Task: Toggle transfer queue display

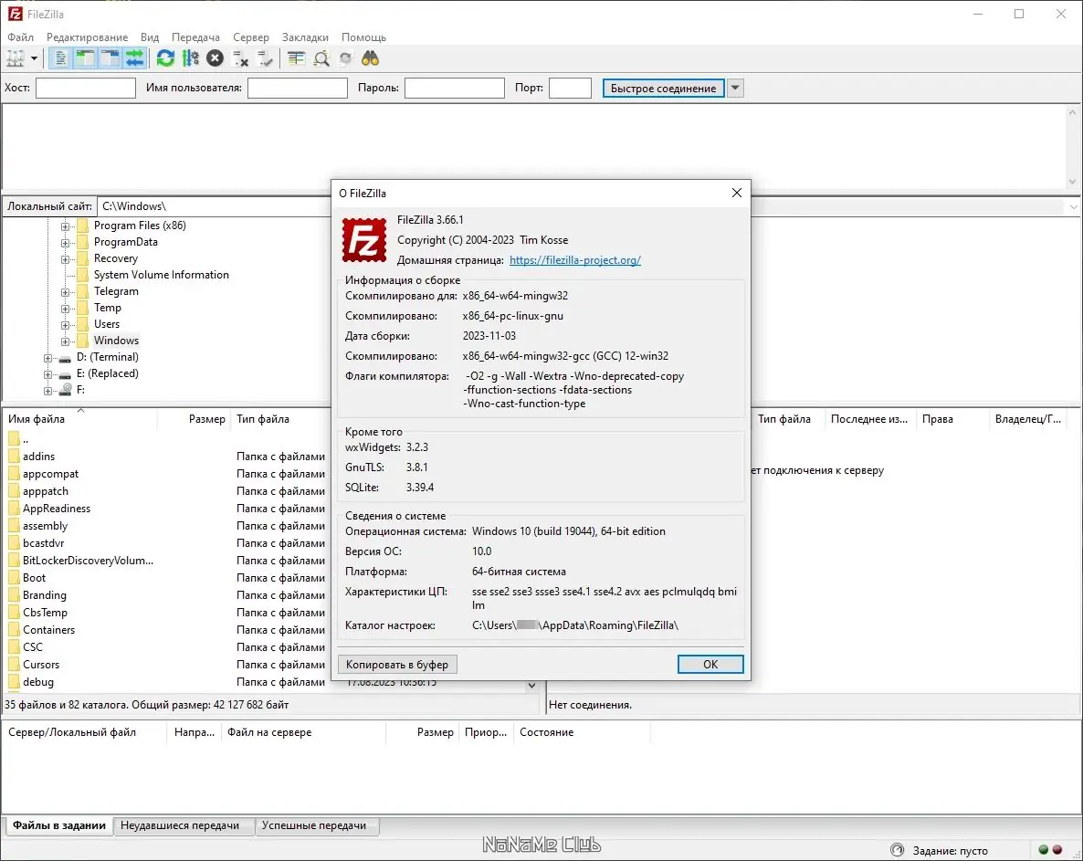Action: click(134, 58)
